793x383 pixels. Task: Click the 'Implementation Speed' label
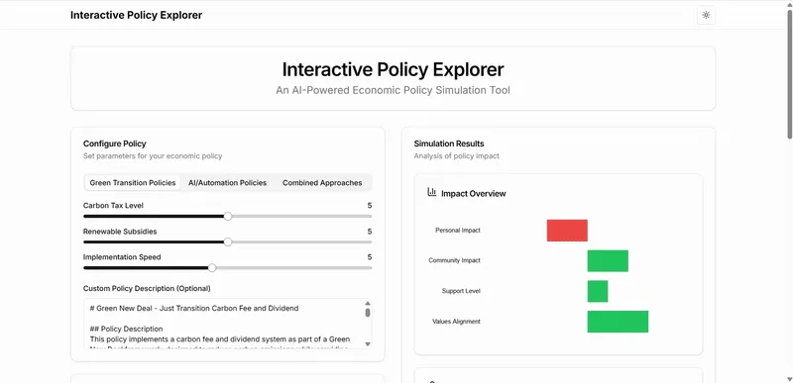[122, 257]
